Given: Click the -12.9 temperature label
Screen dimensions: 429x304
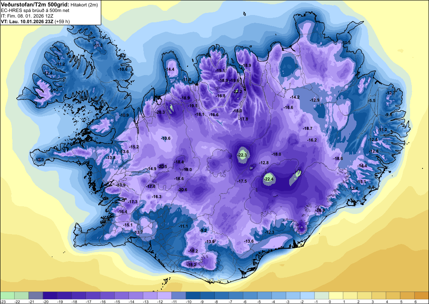Looking at the screenshot, I should [314, 100].
